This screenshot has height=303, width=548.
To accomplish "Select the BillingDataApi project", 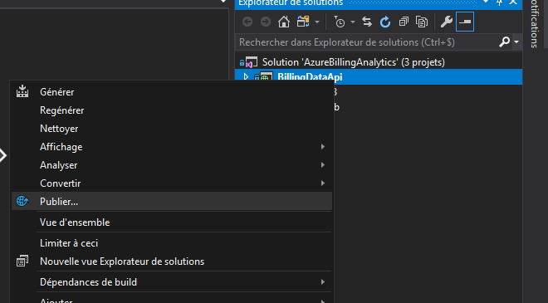I will [x=310, y=77].
